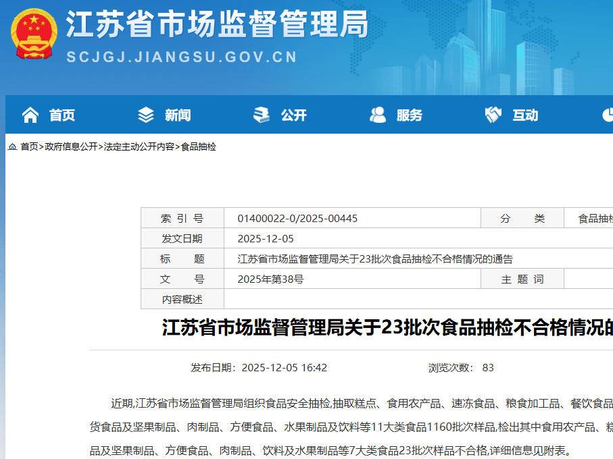
Task: Open the 公开 navigation menu item
Action: [294, 115]
